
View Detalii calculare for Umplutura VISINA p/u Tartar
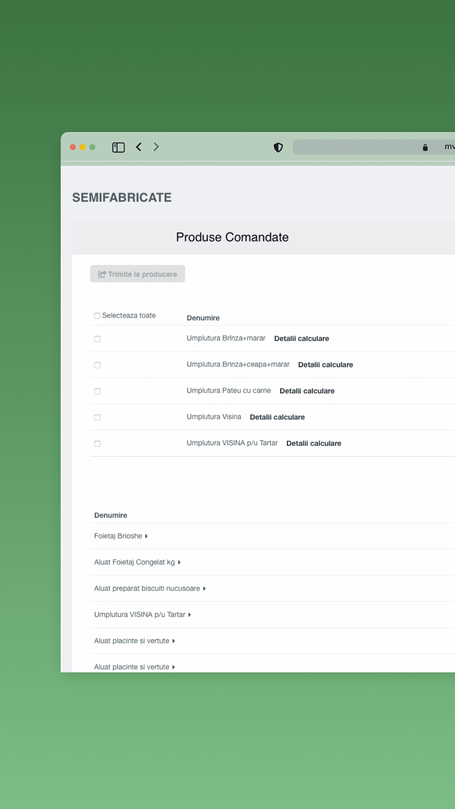click(x=313, y=443)
